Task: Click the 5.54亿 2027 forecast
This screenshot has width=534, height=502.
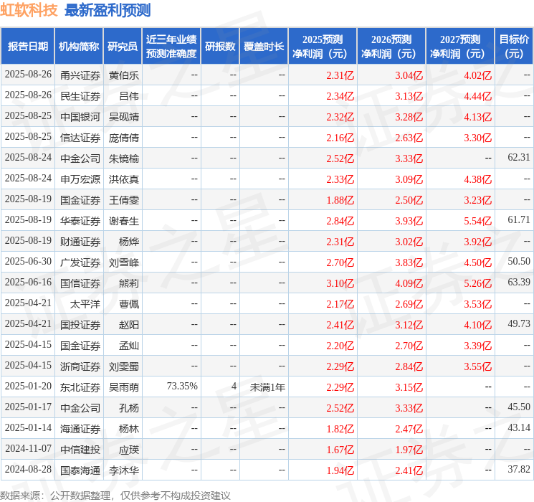Action: click(478, 221)
